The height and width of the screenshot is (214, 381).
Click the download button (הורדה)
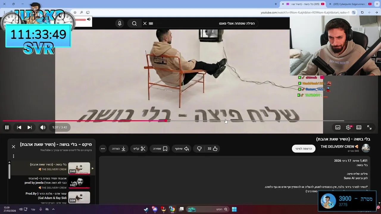(119, 149)
